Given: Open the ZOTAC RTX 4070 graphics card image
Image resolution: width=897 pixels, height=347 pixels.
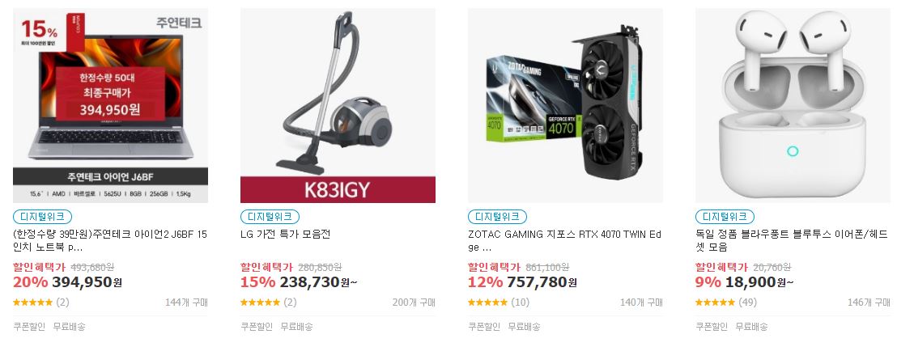Looking at the screenshot, I should [565, 105].
